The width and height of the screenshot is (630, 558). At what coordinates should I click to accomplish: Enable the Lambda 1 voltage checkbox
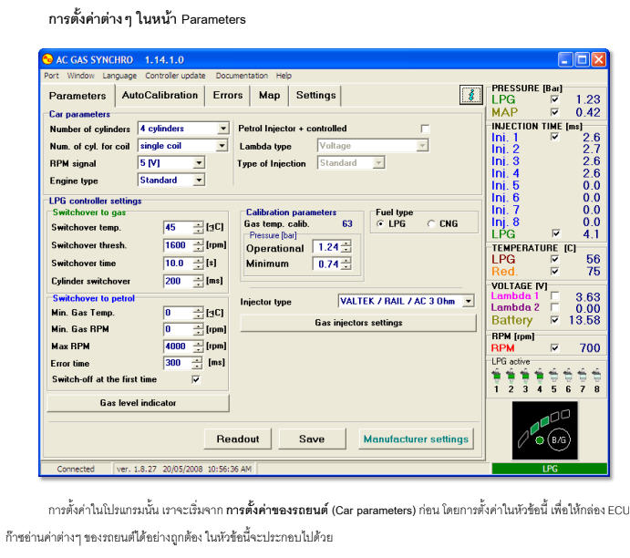pyautogui.click(x=555, y=295)
